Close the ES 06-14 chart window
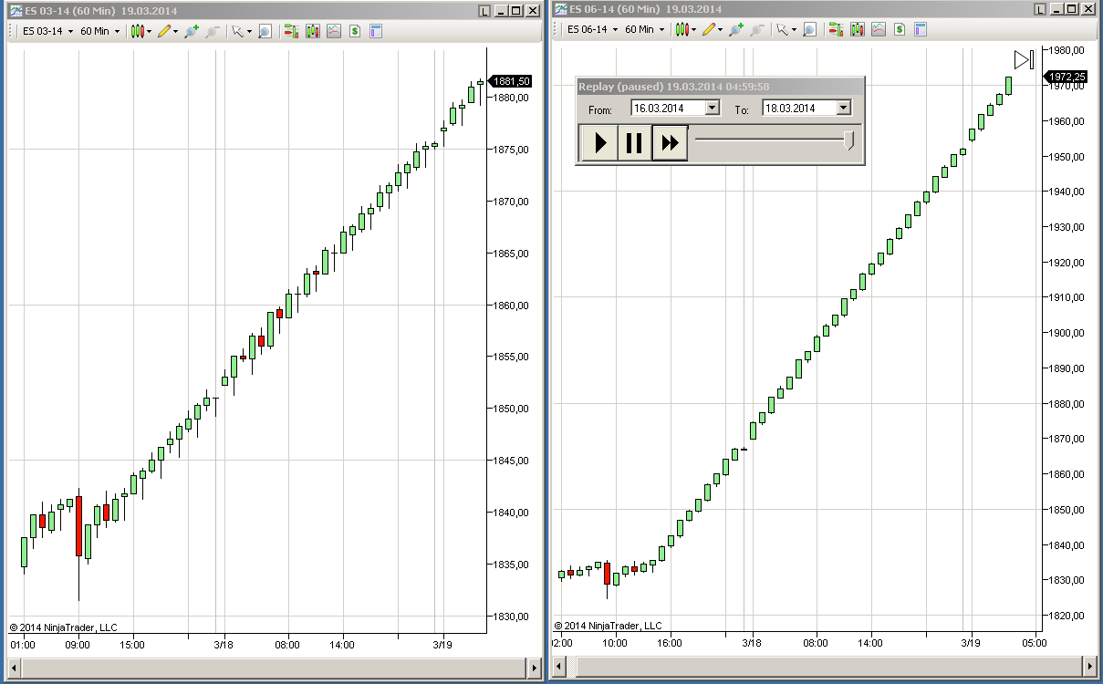The width and height of the screenshot is (1103, 684). tap(1087, 9)
